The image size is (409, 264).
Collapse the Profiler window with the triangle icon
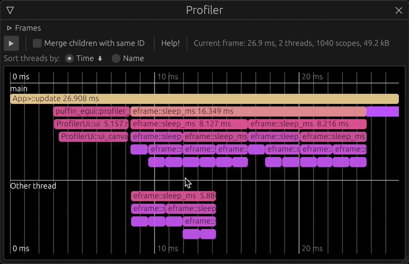(10, 10)
